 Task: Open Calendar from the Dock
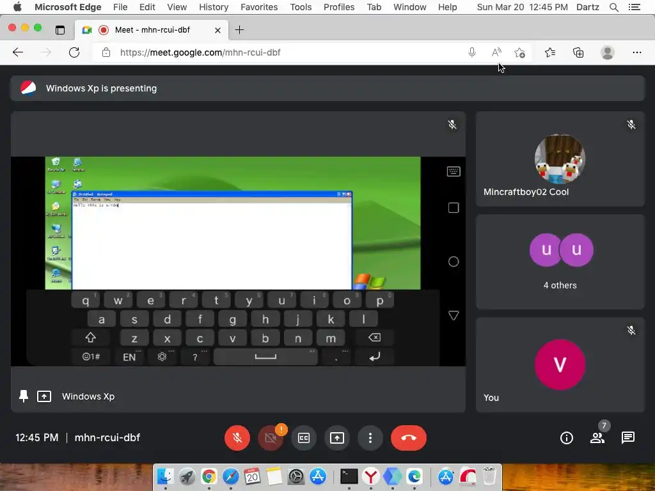click(252, 476)
